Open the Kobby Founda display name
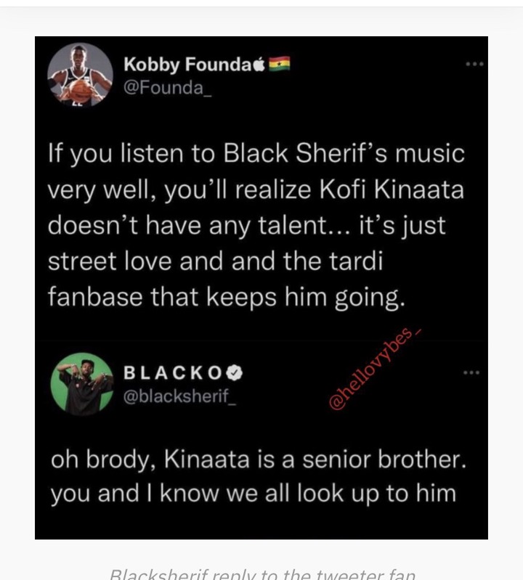Viewport: 523px width, 580px height. coord(188,65)
